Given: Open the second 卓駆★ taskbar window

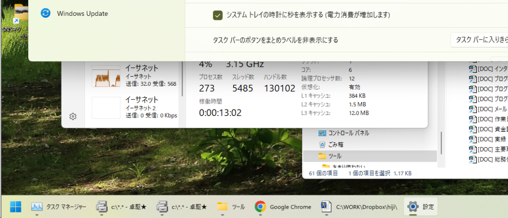Looking at the screenshot, I should coord(182,207).
